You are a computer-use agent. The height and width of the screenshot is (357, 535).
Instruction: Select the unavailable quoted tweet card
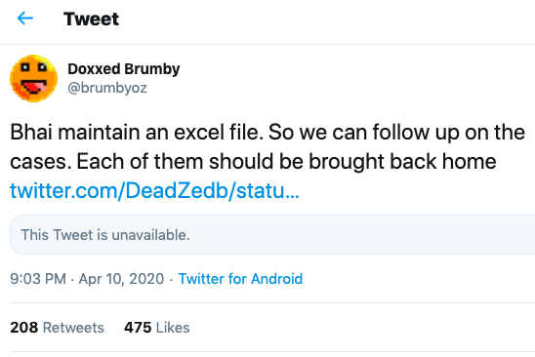click(272, 235)
